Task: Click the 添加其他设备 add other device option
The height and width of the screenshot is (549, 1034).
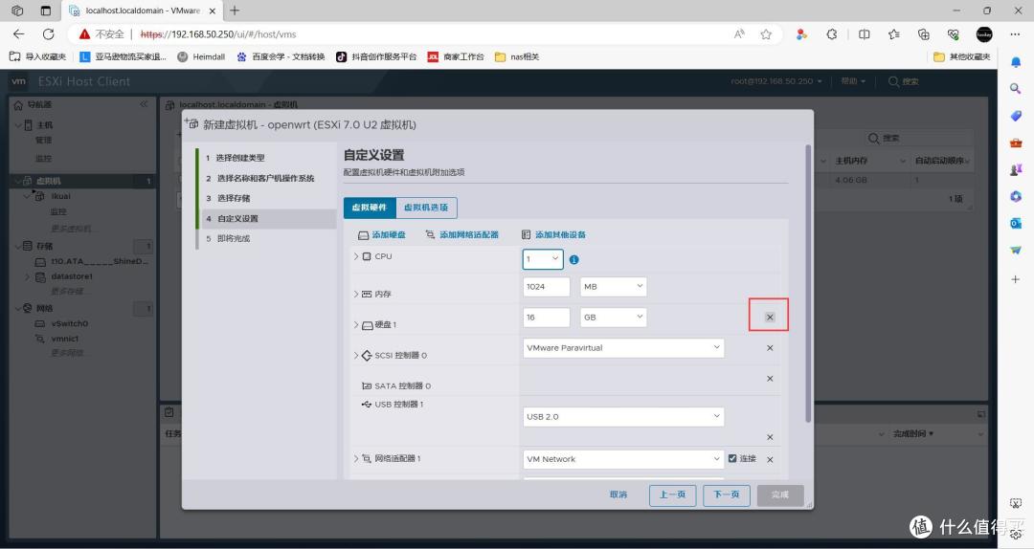Action: 553,234
